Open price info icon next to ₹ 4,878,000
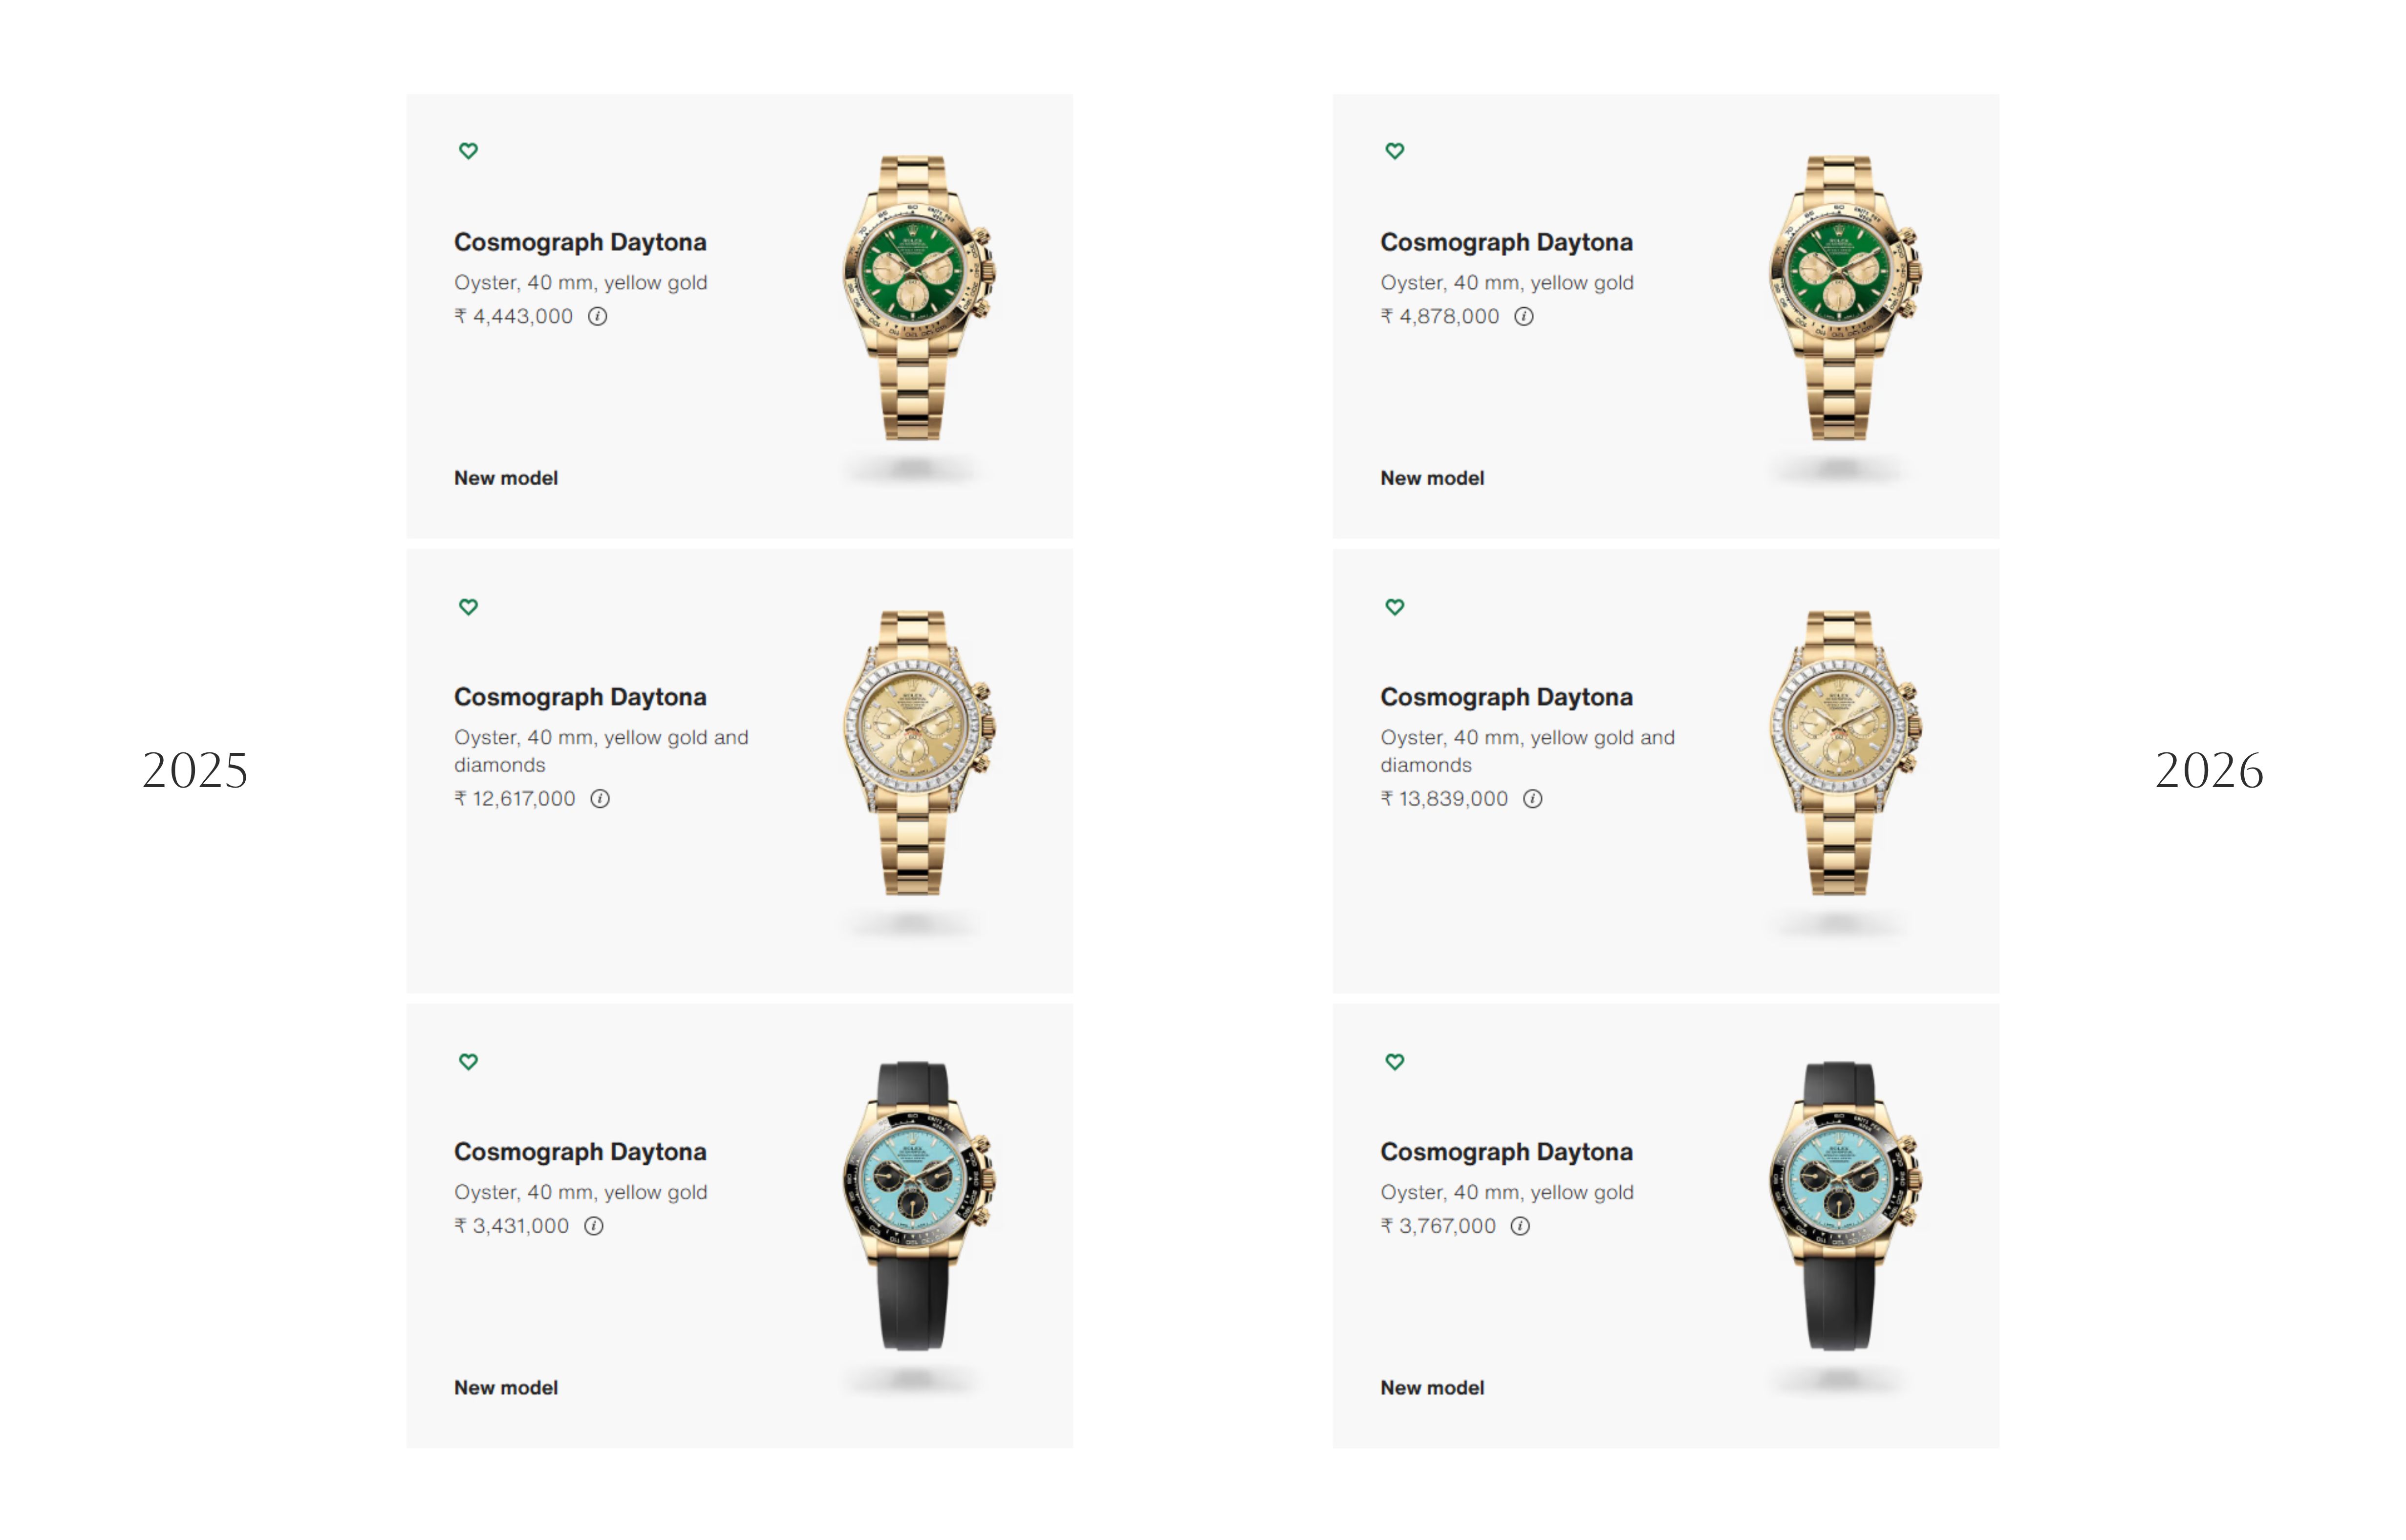Image resolution: width=2406 pixels, height=1540 pixels. 1523,316
